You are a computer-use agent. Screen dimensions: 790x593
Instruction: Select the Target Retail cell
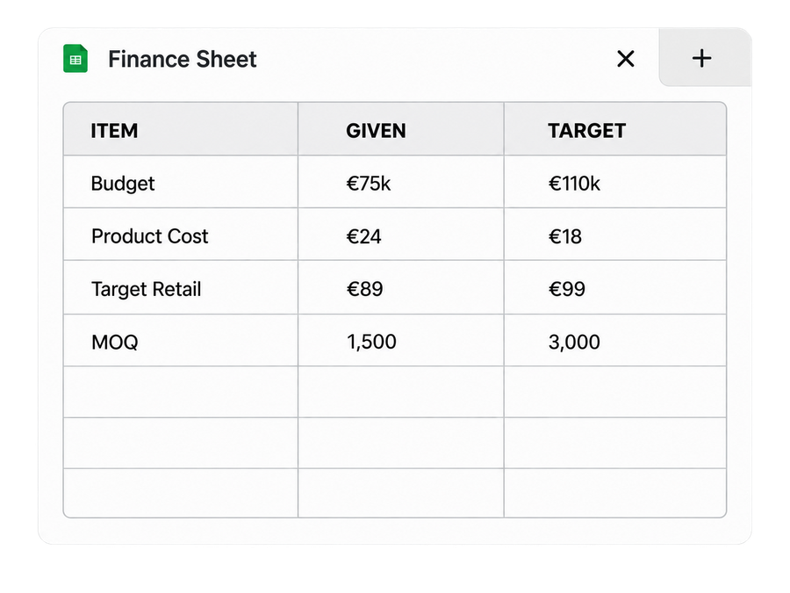pos(180,287)
